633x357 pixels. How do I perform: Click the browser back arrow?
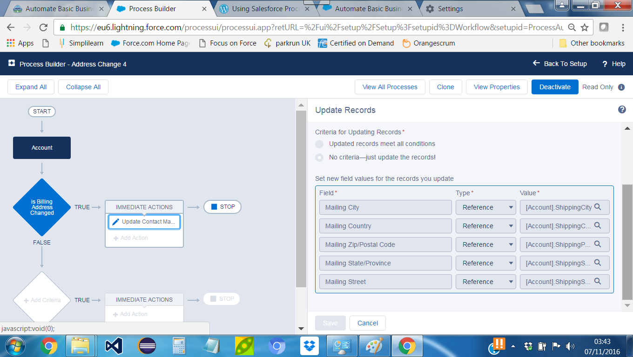(x=11, y=27)
